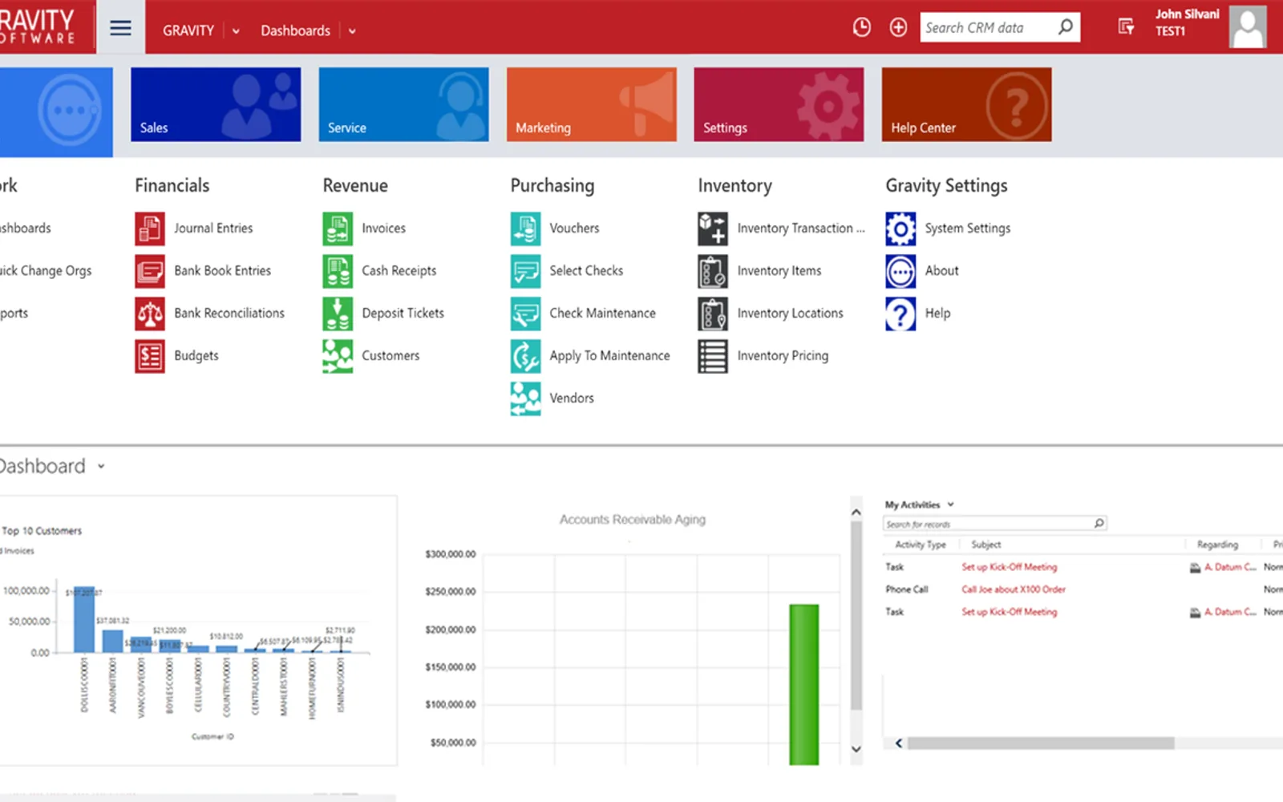Sort by the Activity Type column
1283x802 pixels.
(x=920, y=545)
